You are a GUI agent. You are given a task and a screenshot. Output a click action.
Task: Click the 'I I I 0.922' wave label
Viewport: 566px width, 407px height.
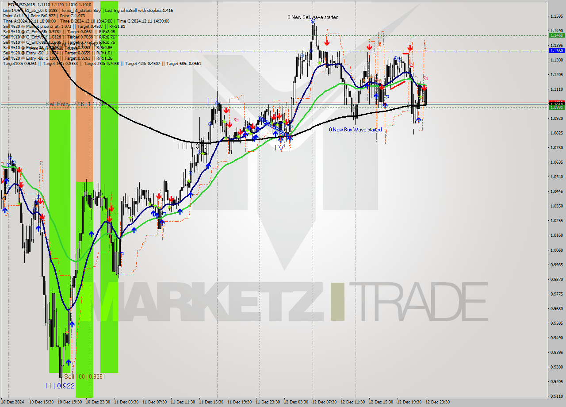click(60, 386)
